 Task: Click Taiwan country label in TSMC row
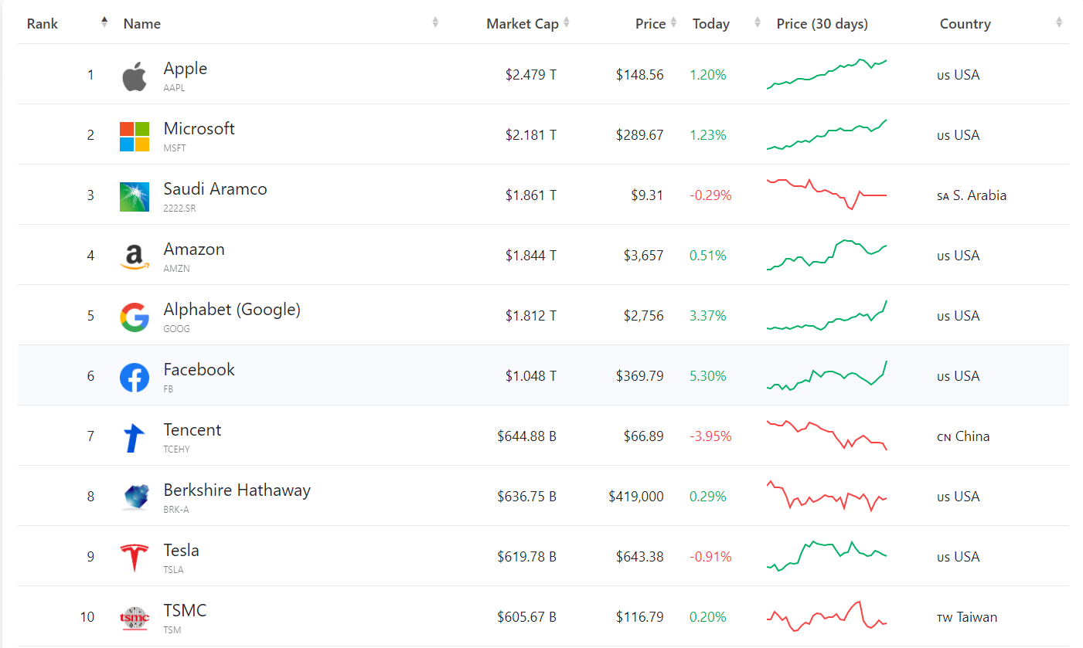pyautogui.click(x=967, y=617)
